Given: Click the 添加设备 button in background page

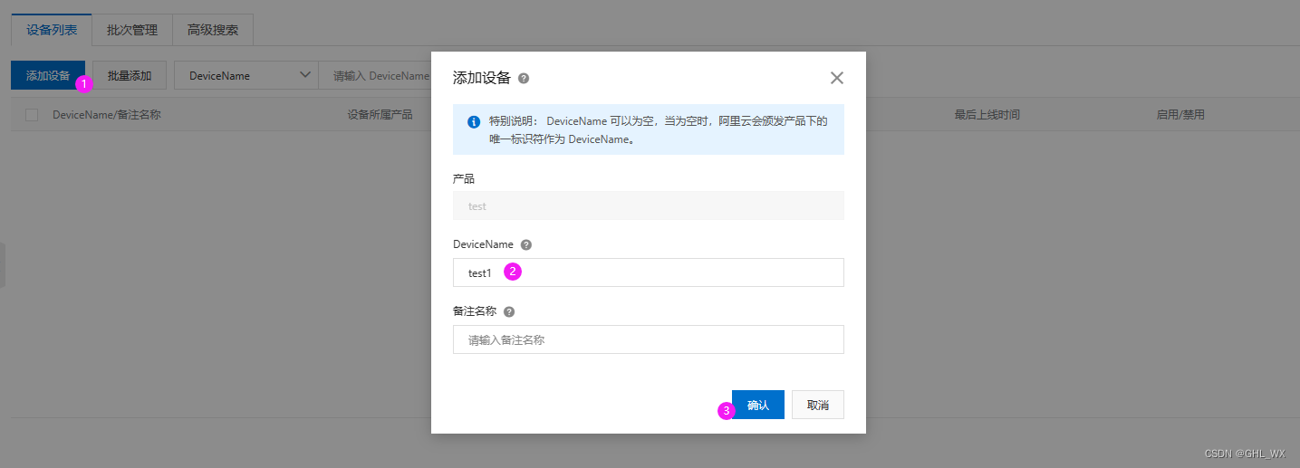Looking at the screenshot, I should [x=48, y=76].
